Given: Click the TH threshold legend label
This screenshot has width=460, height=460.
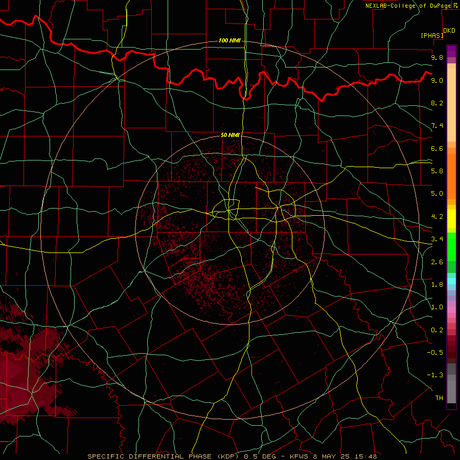Looking at the screenshot, I should (x=439, y=398).
